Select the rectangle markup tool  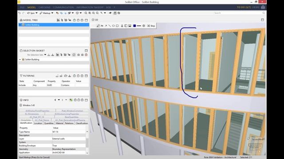click(x=117, y=26)
